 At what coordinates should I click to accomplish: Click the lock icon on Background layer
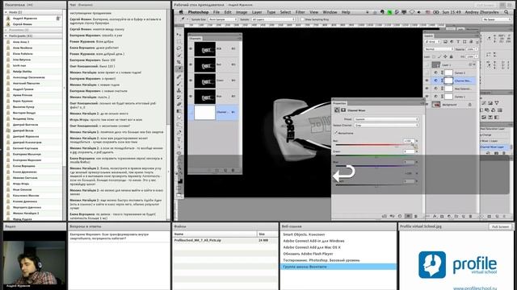tap(470, 105)
